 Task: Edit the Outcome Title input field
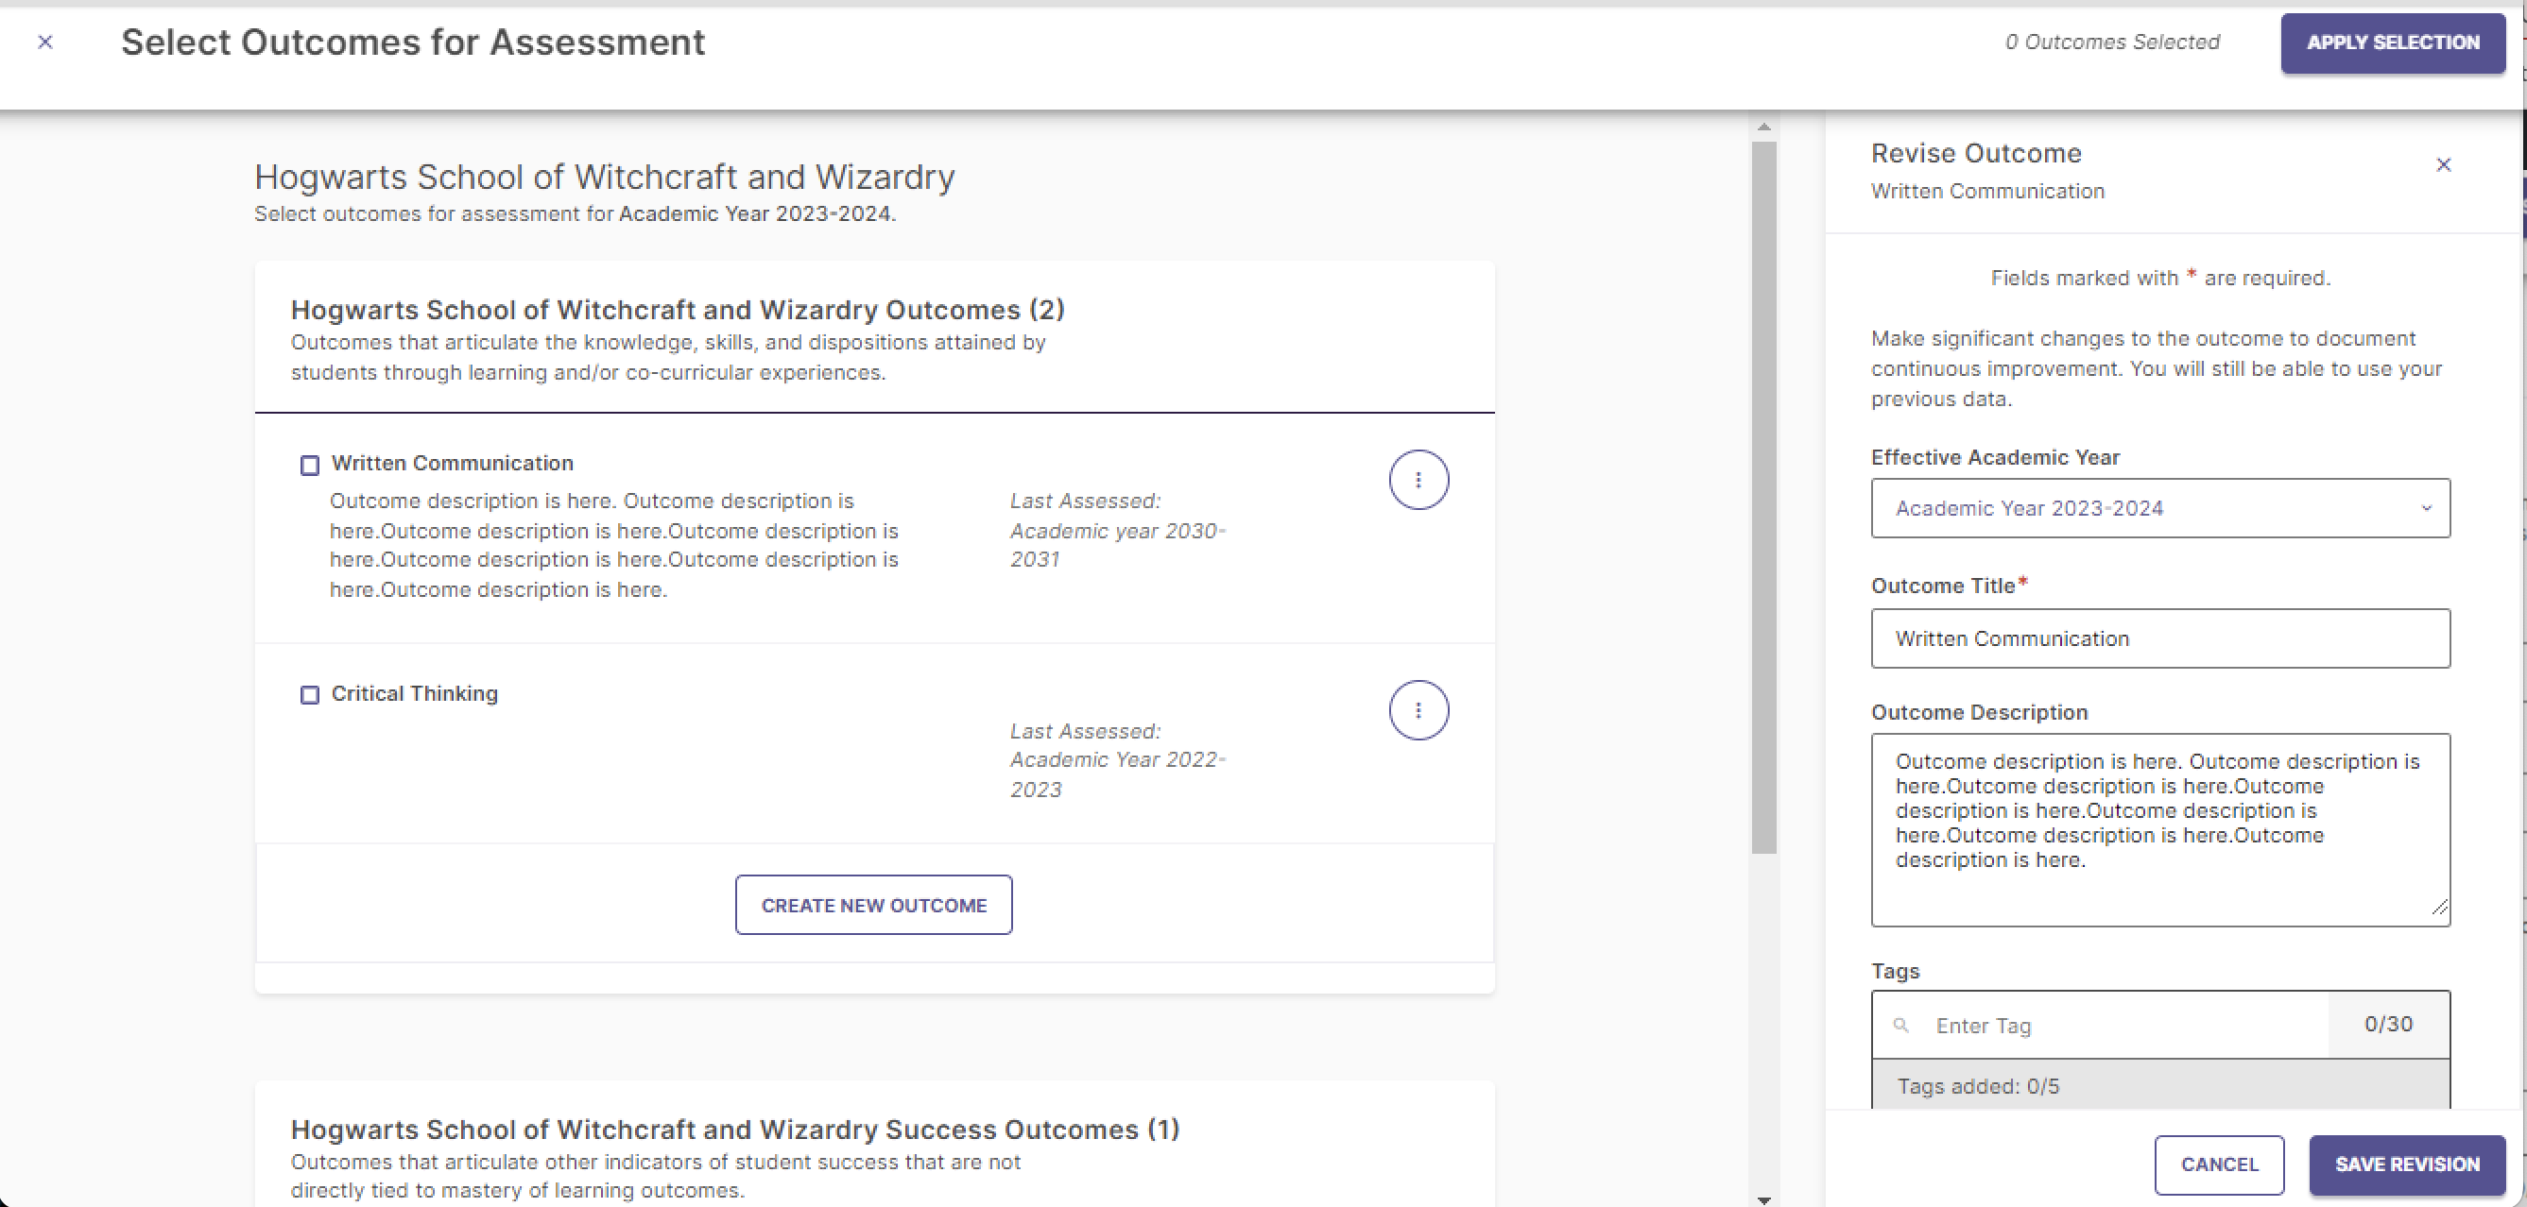(x=2160, y=638)
